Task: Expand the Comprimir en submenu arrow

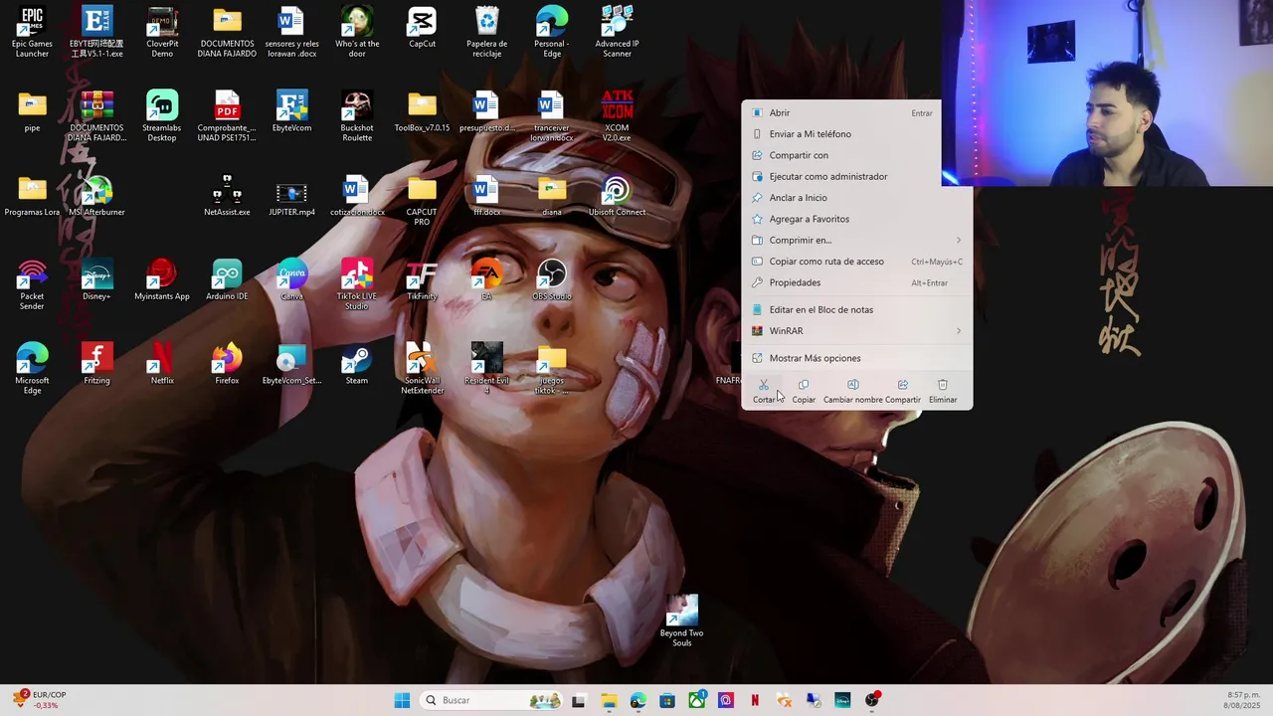Action: 959,240
